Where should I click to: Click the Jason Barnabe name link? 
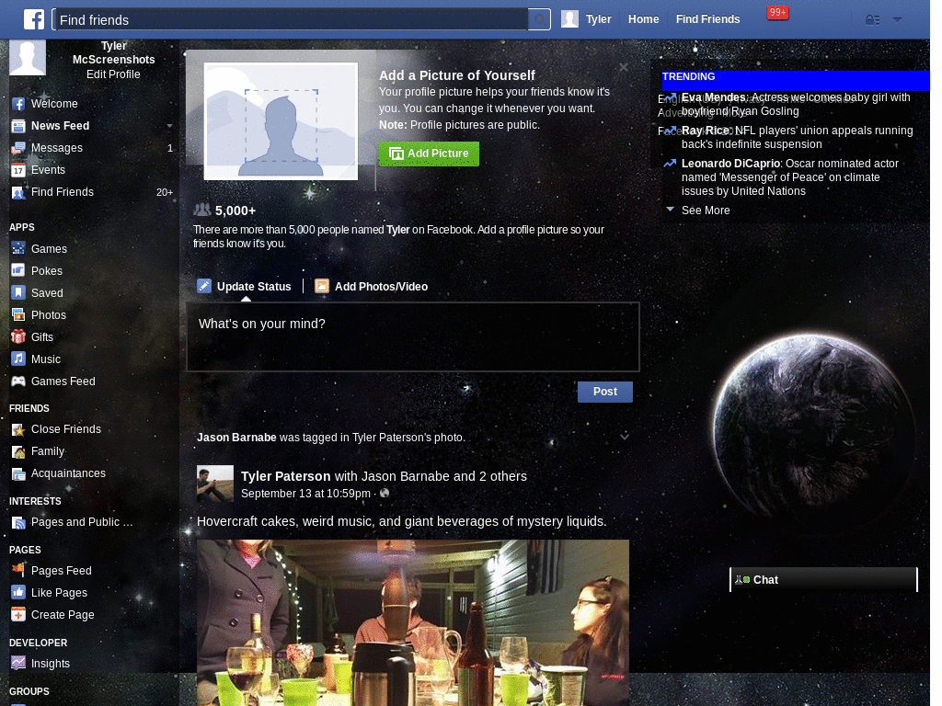coord(236,438)
